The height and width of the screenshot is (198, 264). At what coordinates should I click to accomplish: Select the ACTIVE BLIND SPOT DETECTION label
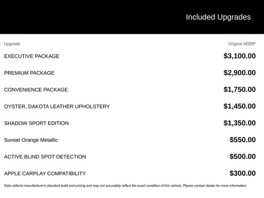point(45,157)
